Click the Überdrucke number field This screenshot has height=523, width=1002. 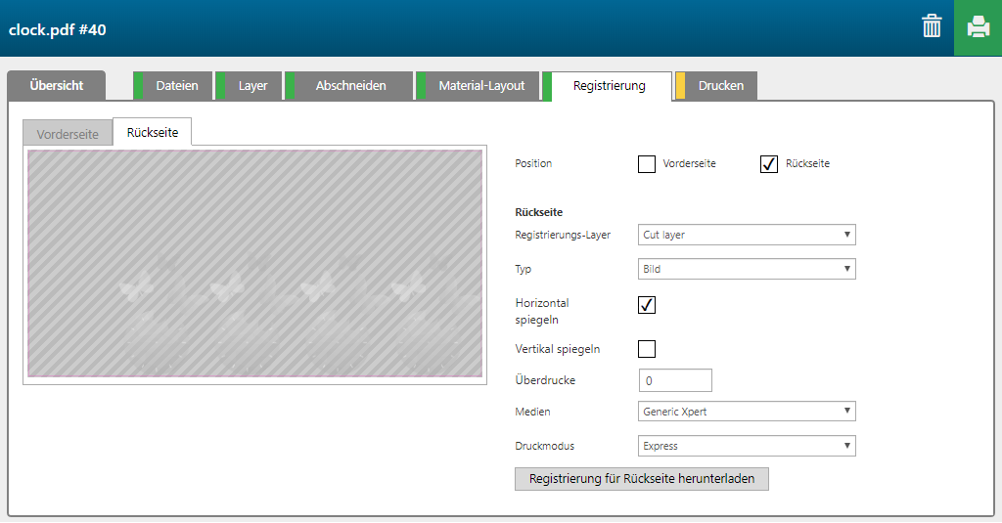pyautogui.click(x=674, y=380)
